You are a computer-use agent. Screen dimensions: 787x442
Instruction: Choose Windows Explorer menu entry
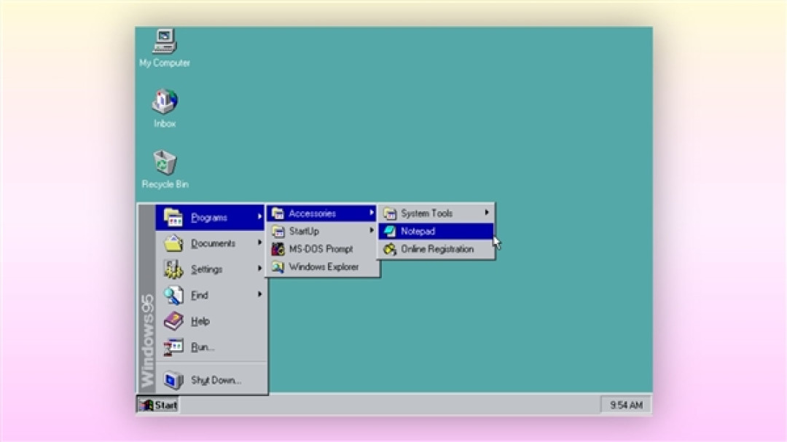point(322,267)
